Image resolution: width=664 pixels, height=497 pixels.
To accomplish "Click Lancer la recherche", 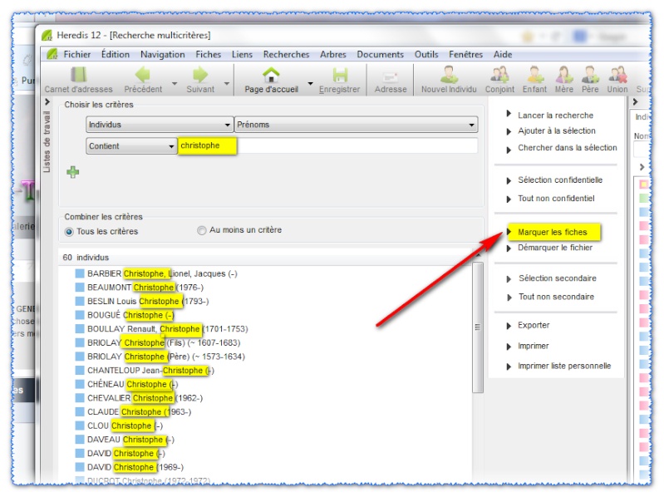I will tap(555, 116).
